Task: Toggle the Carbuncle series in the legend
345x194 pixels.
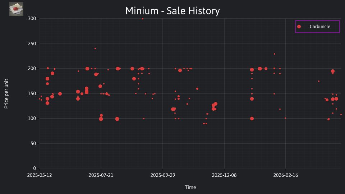Action: pyautogui.click(x=317, y=27)
